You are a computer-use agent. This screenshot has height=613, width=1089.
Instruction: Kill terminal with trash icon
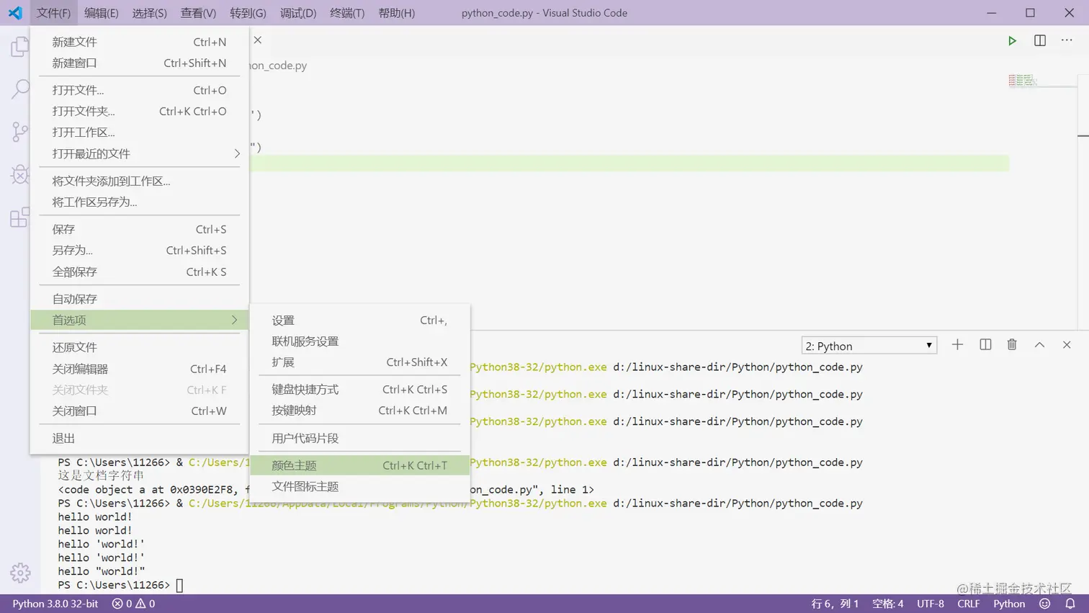click(x=1012, y=345)
